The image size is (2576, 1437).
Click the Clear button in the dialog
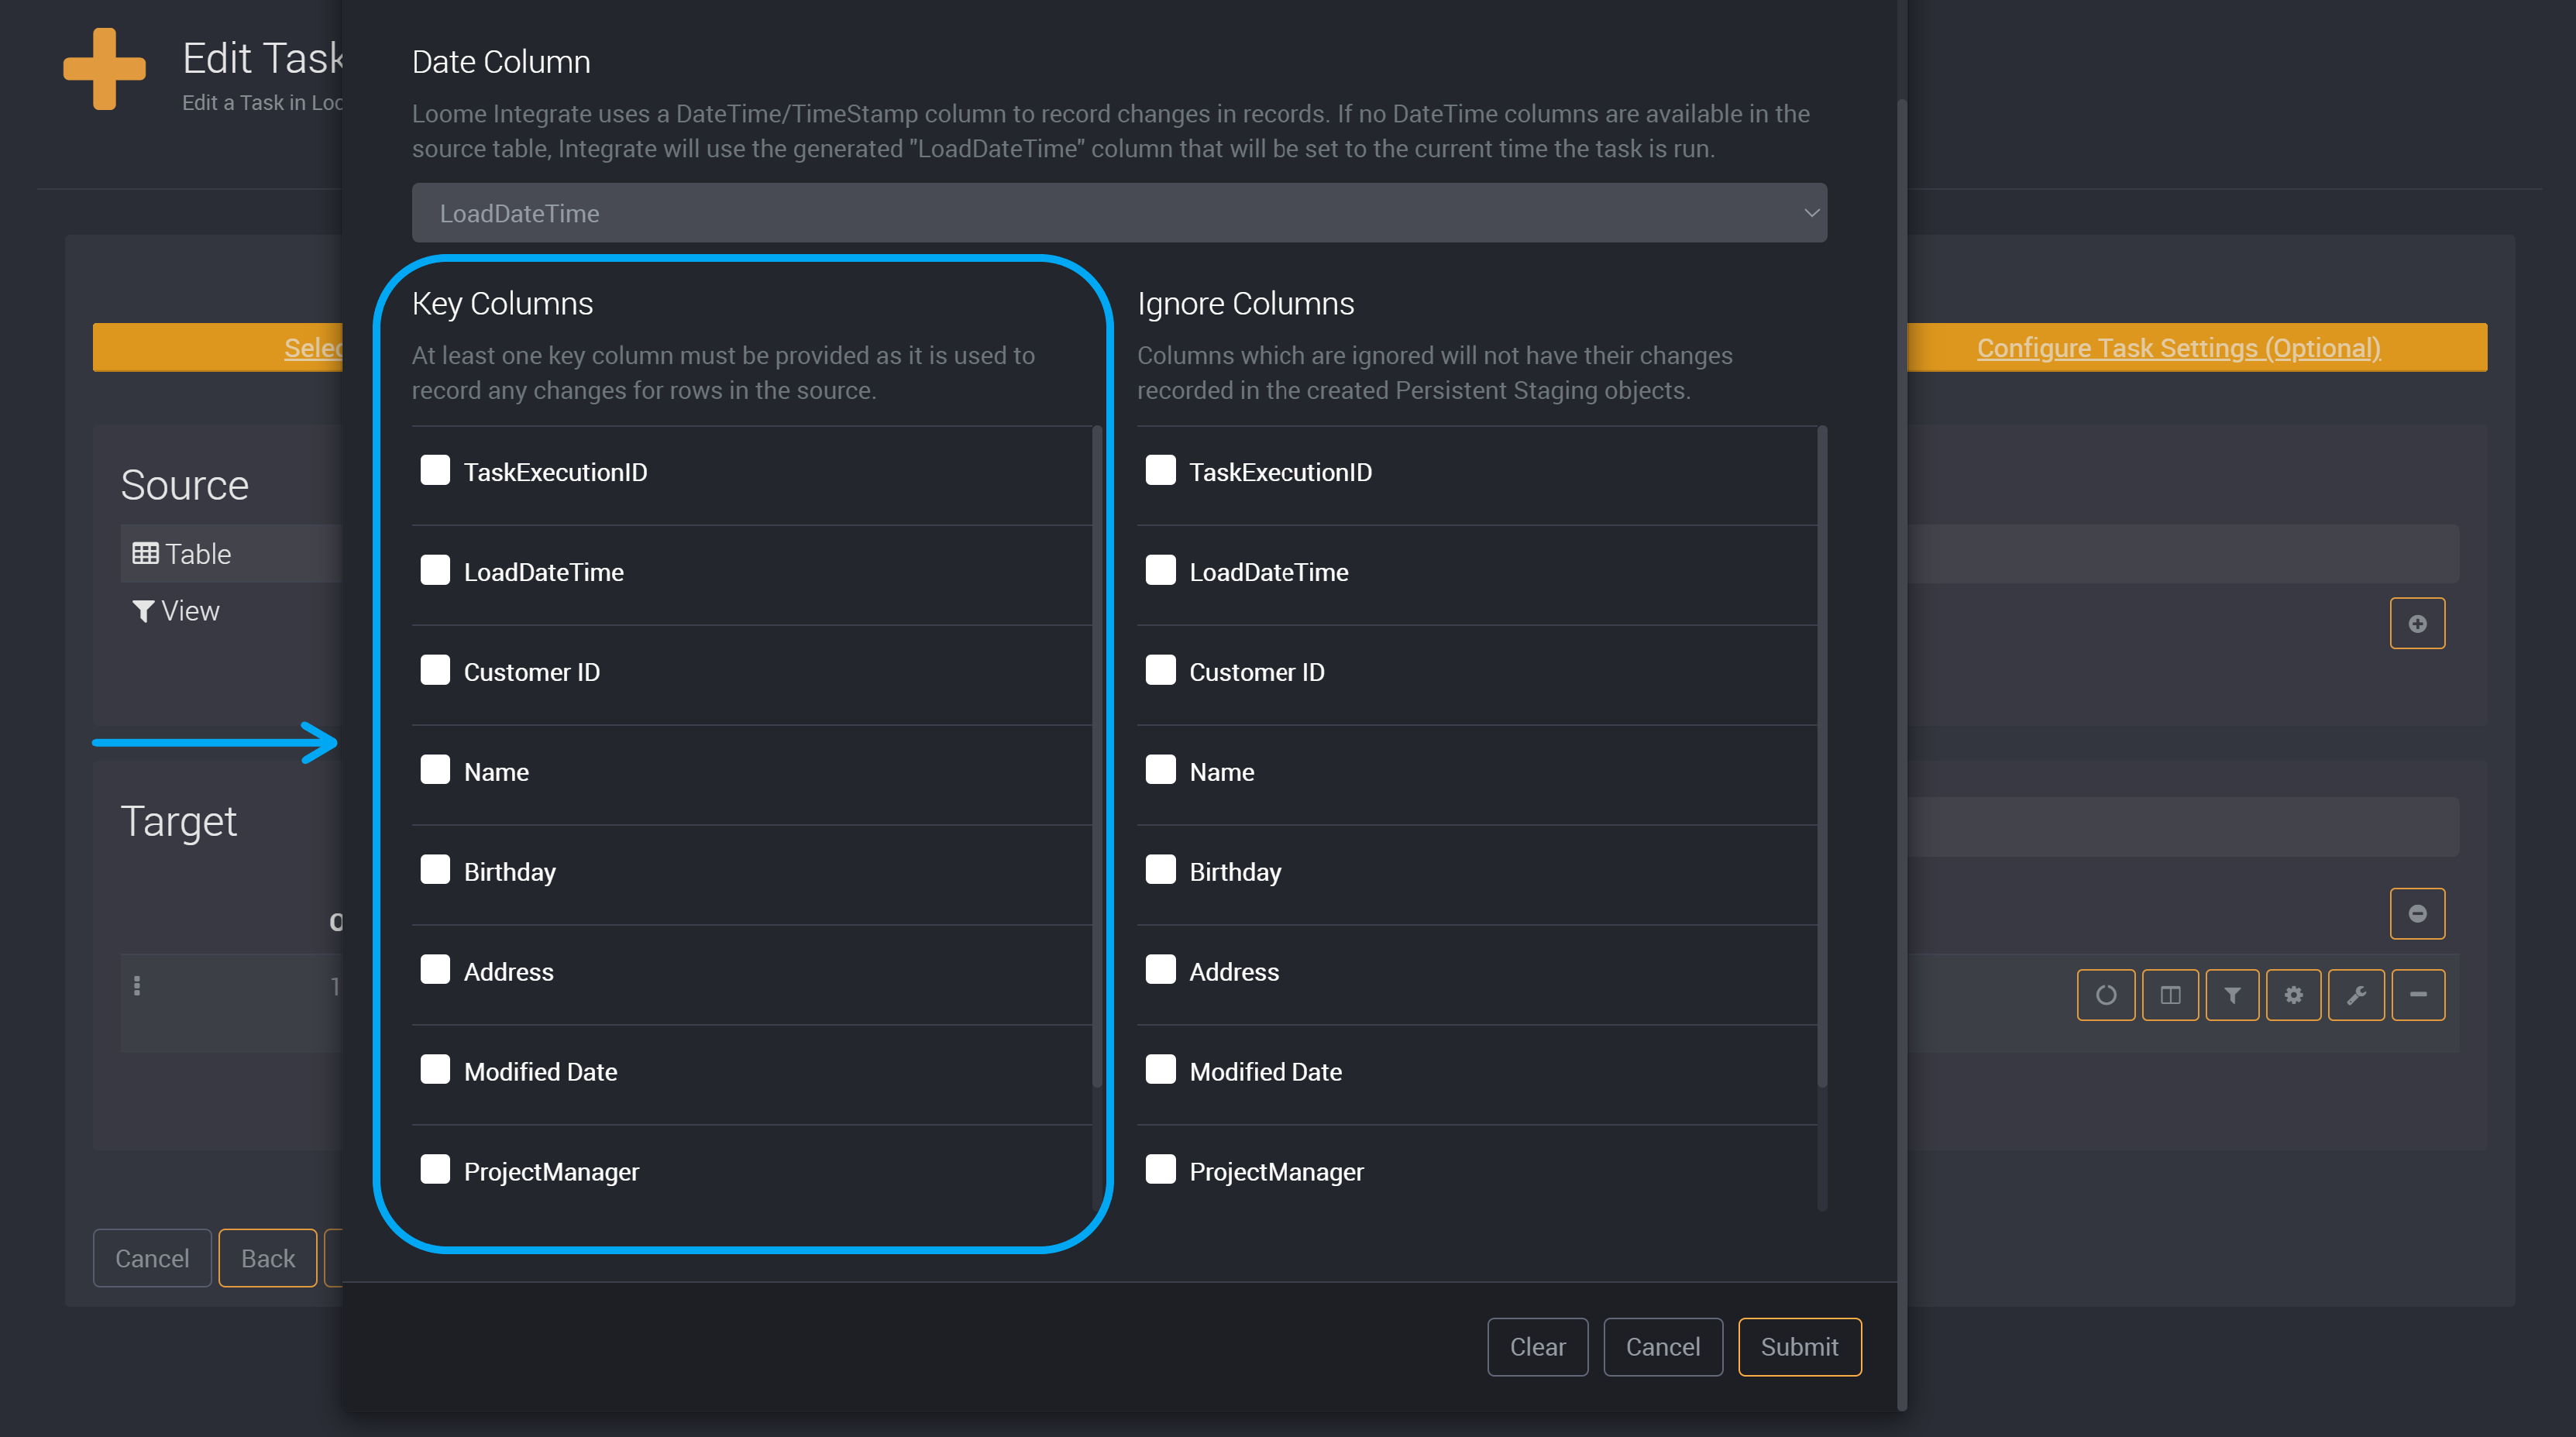tap(1536, 1347)
